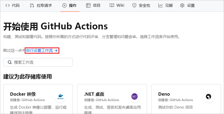
Task: Click the arrow after 自行设置工作流
Action: [56, 51]
